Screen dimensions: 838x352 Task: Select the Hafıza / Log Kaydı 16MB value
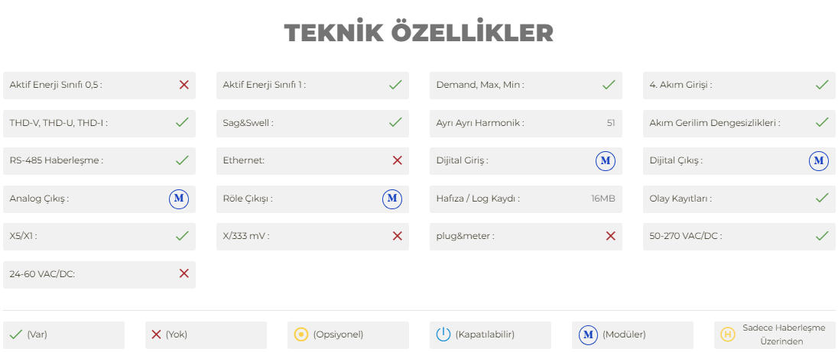[x=603, y=199]
